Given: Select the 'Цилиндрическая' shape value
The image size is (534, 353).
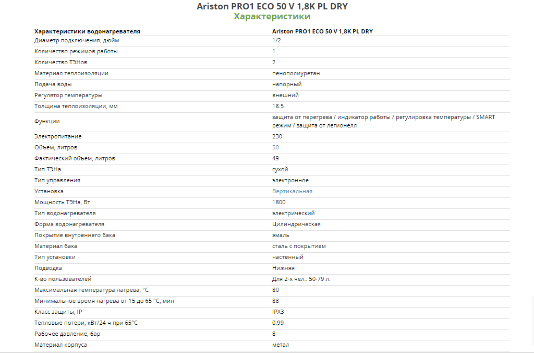Looking at the screenshot, I should 296,224.
